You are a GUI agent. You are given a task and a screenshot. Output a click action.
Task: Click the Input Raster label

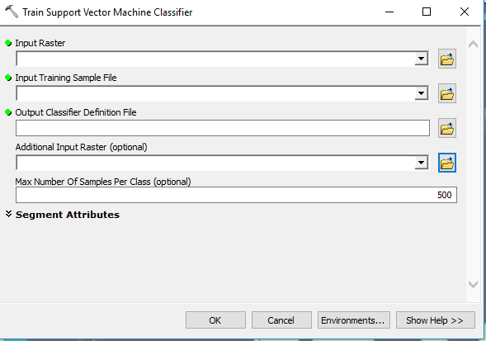(x=40, y=43)
